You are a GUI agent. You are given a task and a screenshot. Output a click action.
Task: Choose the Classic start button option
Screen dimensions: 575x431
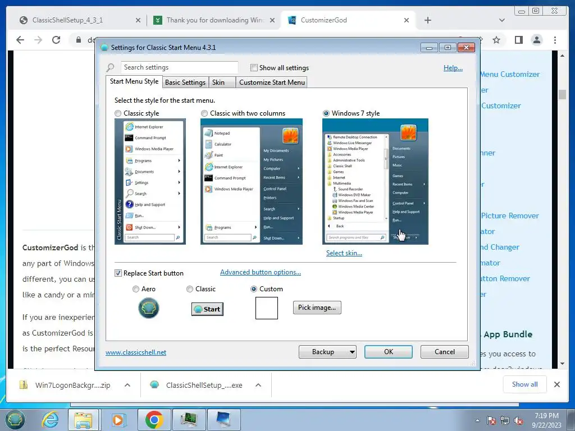click(x=190, y=289)
